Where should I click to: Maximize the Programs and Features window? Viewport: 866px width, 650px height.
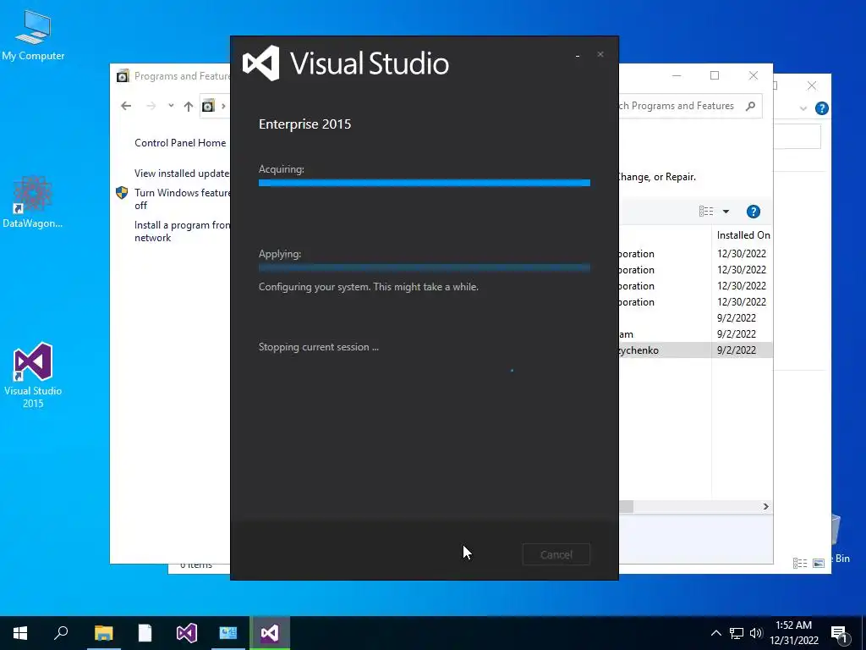[715, 75]
